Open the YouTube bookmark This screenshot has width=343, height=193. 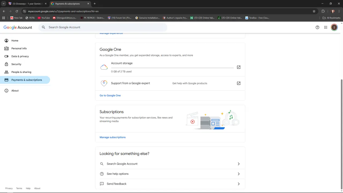click(x=44, y=18)
